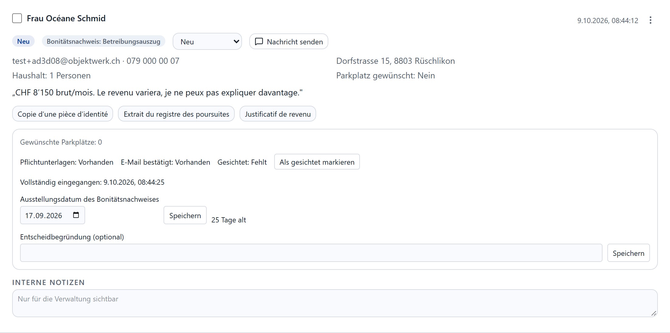Click 'Haushalt: 1 Personen' text

(51, 75)
